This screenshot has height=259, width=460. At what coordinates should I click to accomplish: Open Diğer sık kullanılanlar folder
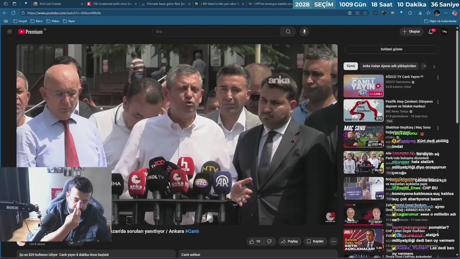[x=440, y=21]
